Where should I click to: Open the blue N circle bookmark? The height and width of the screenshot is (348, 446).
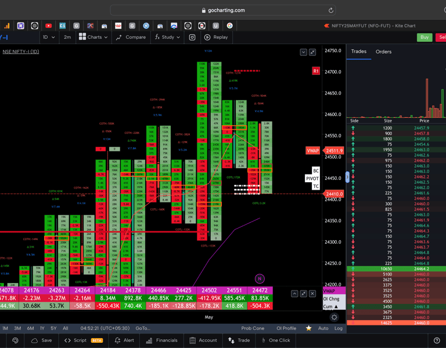146,26
